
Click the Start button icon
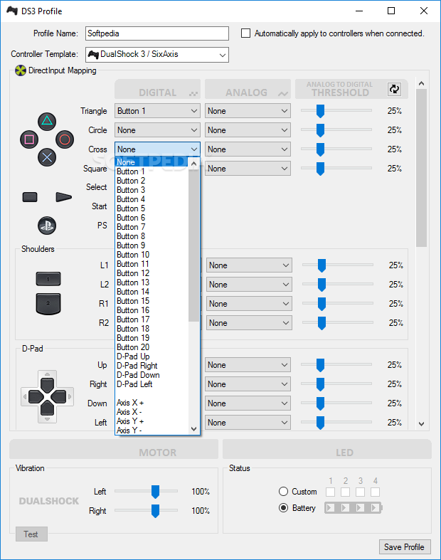pyautogui.click(x=64, y=197)
